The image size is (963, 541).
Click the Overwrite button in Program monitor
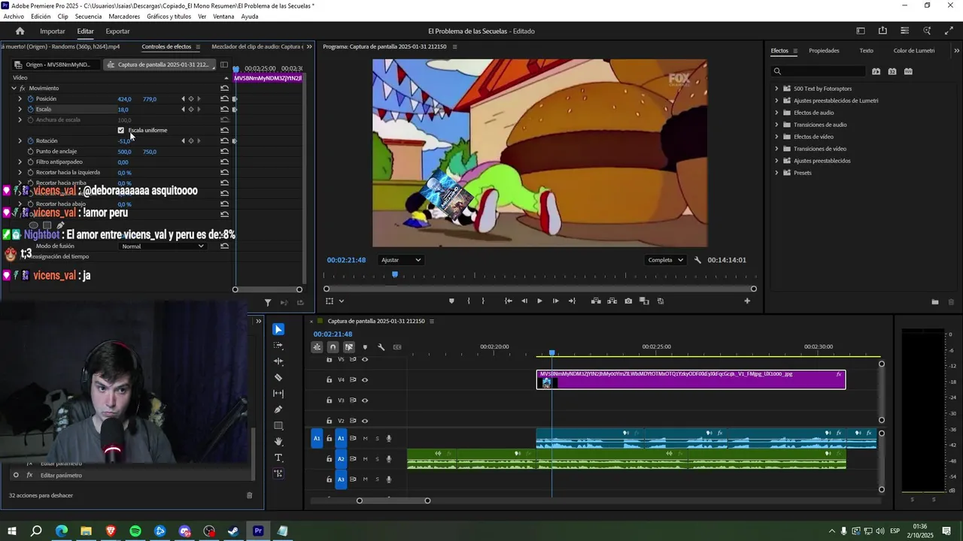[x=612, y=301]
